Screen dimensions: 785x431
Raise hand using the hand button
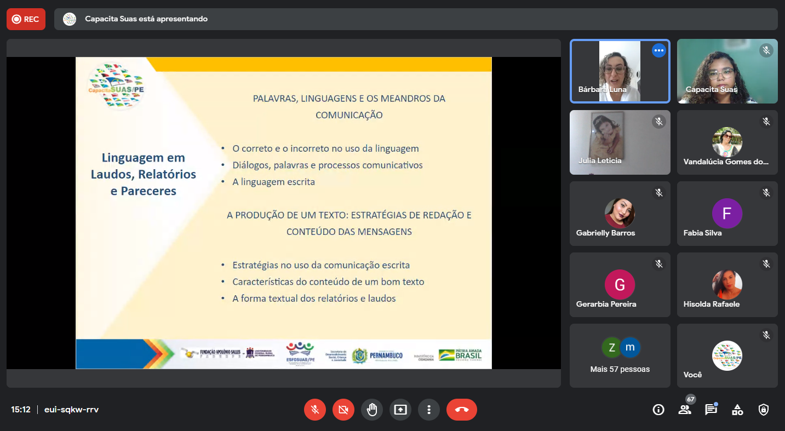pyautogui.click(x=372, y=410)
